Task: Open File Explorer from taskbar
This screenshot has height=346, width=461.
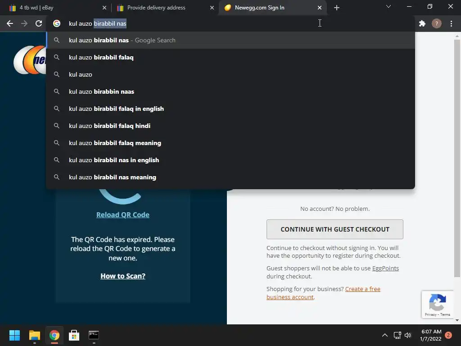Action: click(34, 335)
